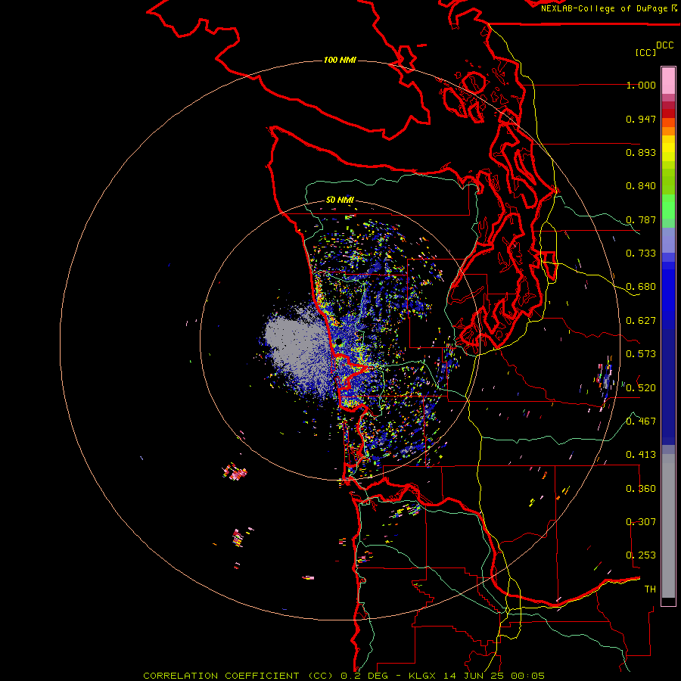
Task: Click the 0.893 legend value
Action: click(x=641, y=152)
